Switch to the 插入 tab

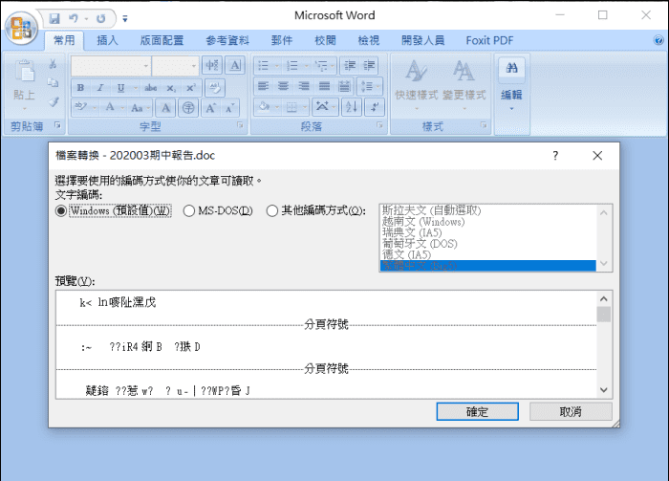tap(107, 40)
